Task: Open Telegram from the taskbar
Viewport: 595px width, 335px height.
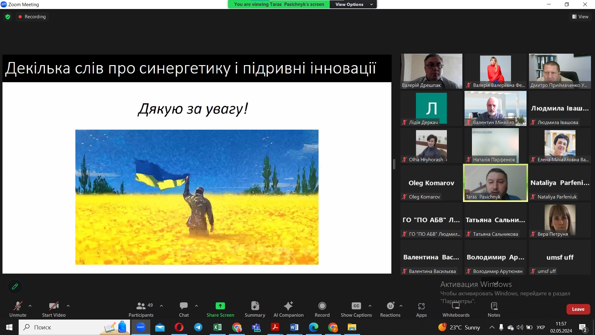Action: 198,327
